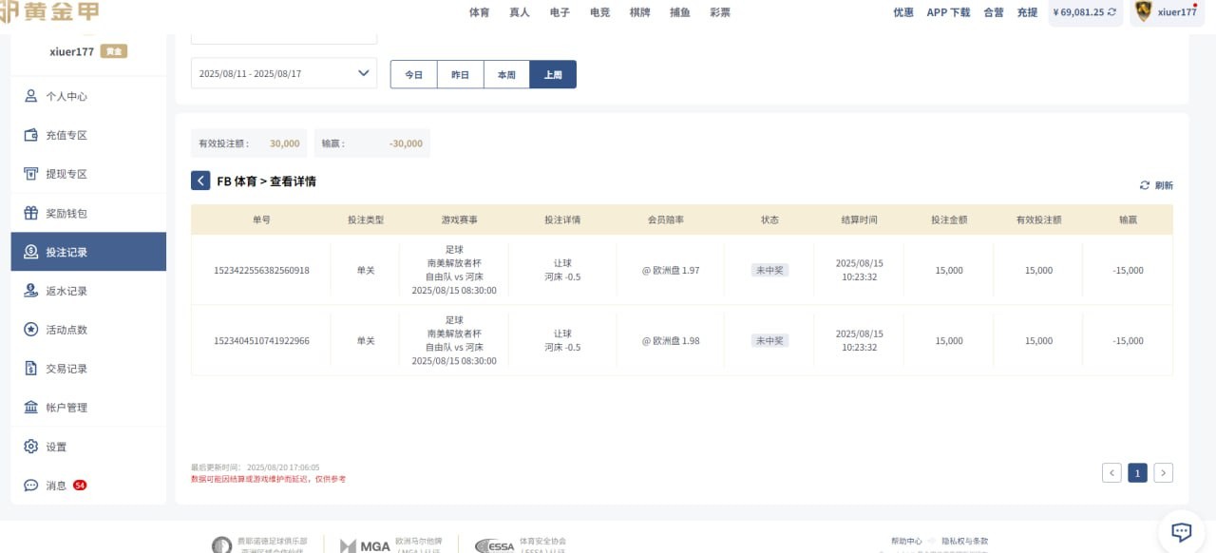Screen dimensions: 1216x553
Task: Click the 刷新 refresh icon
Action: coord(1145,185)
